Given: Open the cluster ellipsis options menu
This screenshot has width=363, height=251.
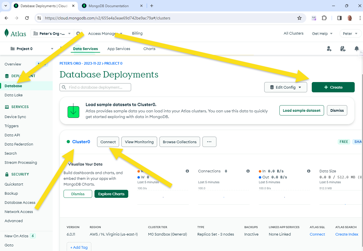Looking at the screenshot, I should pos(209,142).
